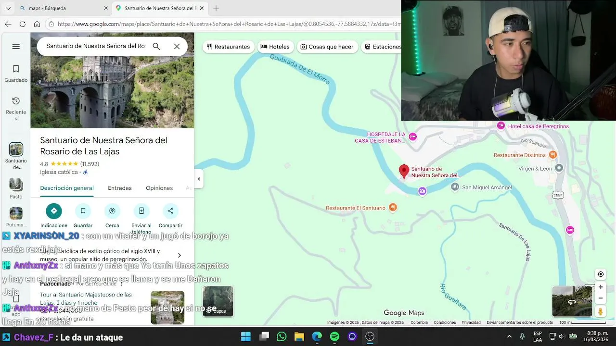Filter map by Hoteles chip

(275, 47)
